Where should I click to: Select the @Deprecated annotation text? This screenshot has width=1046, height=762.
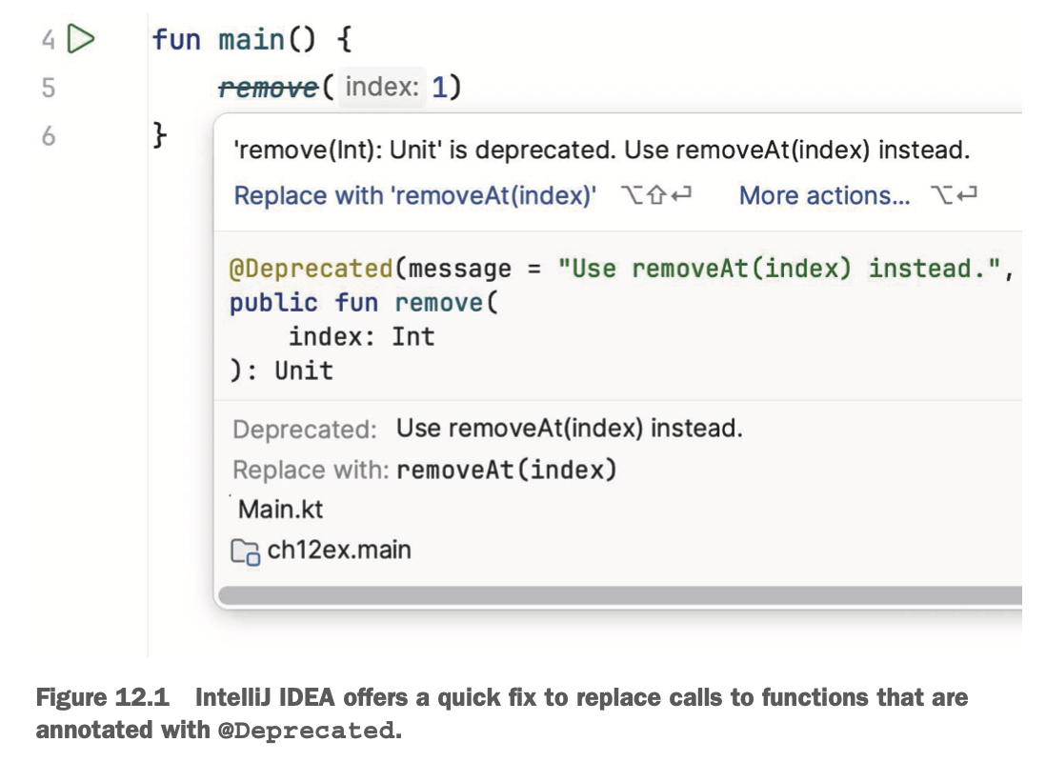point(314,269)
